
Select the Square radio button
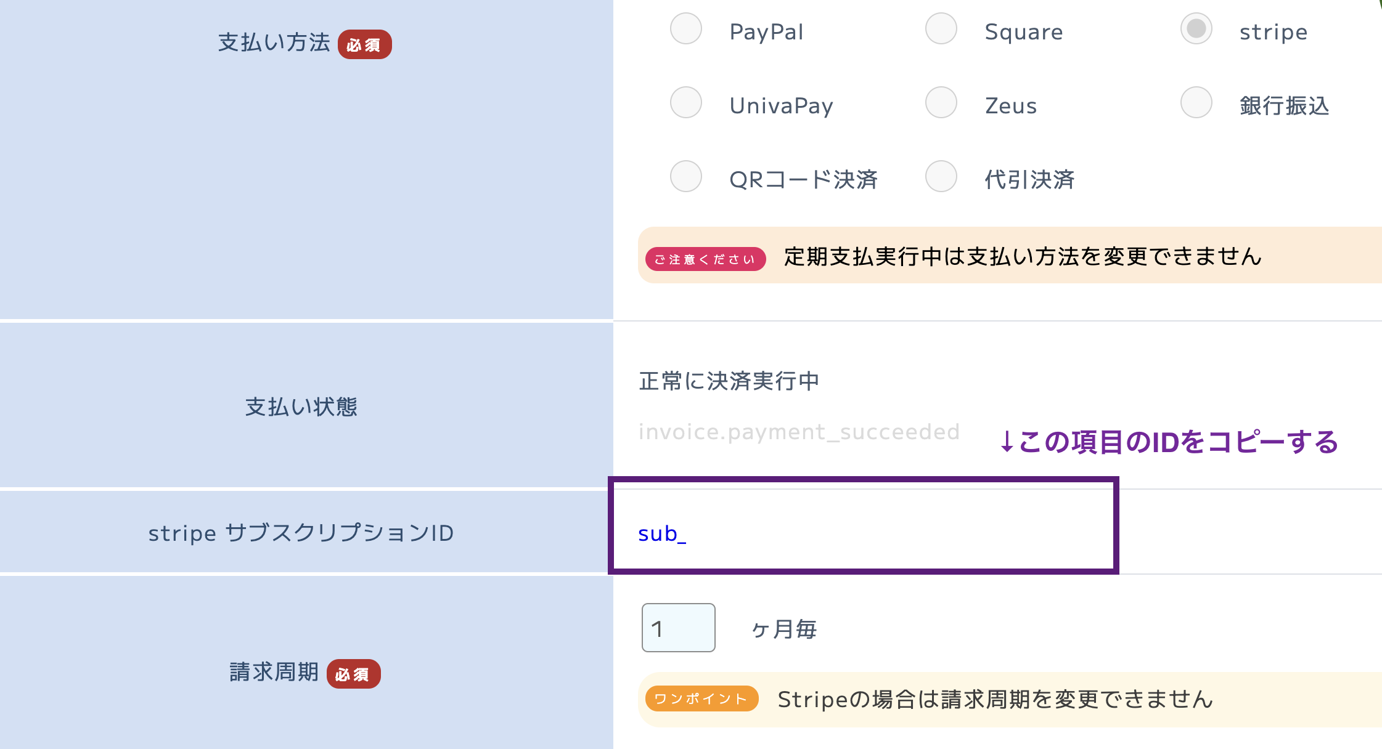pyautogui.click(x=941, y=29)
